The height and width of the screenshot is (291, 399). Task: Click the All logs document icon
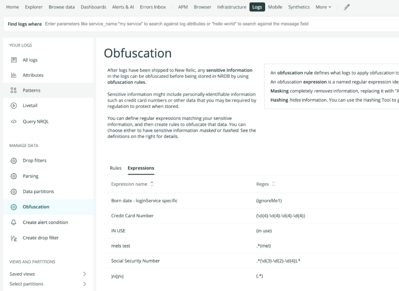click(14, 60)
